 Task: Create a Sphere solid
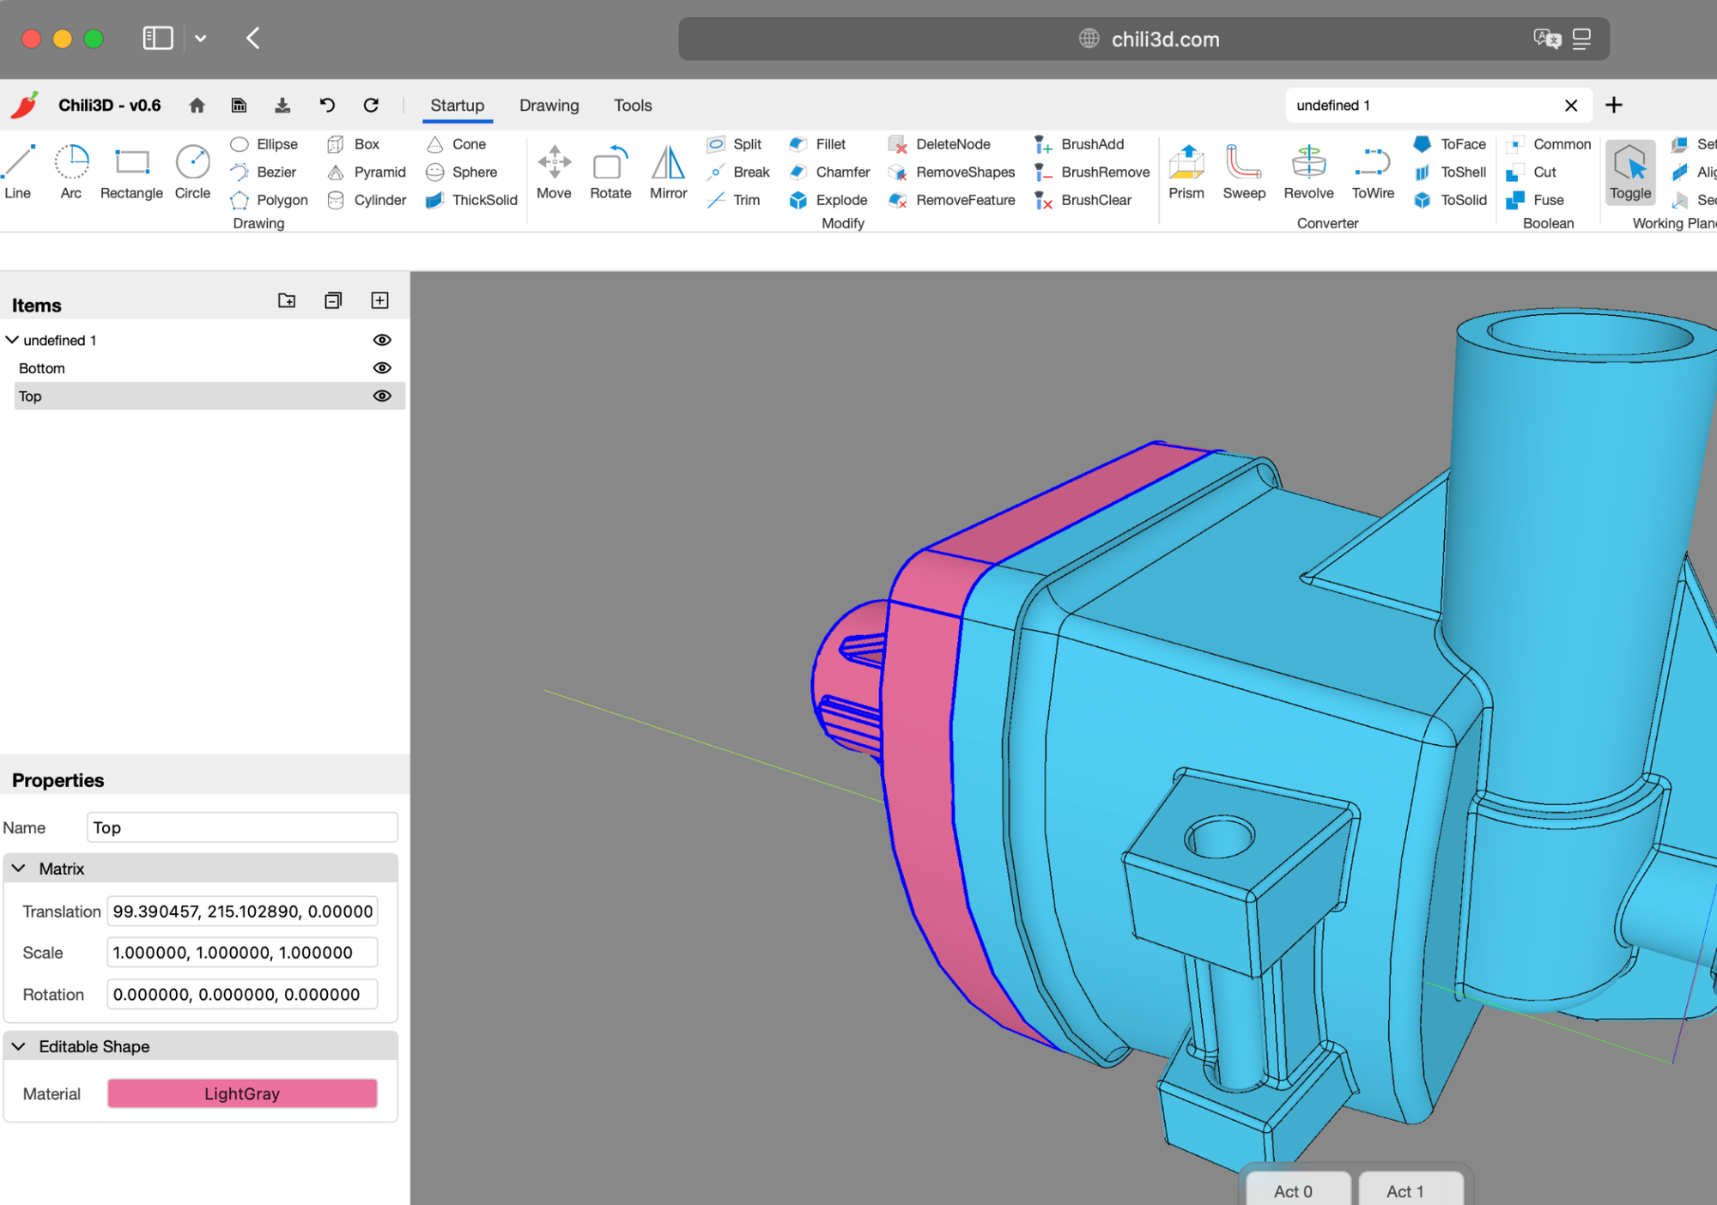[461, 173]
